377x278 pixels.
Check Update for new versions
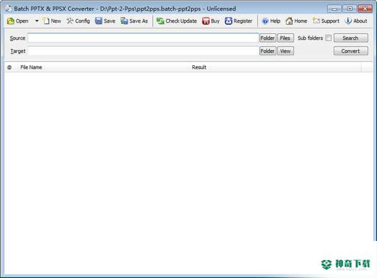click(x=177, y=21)
